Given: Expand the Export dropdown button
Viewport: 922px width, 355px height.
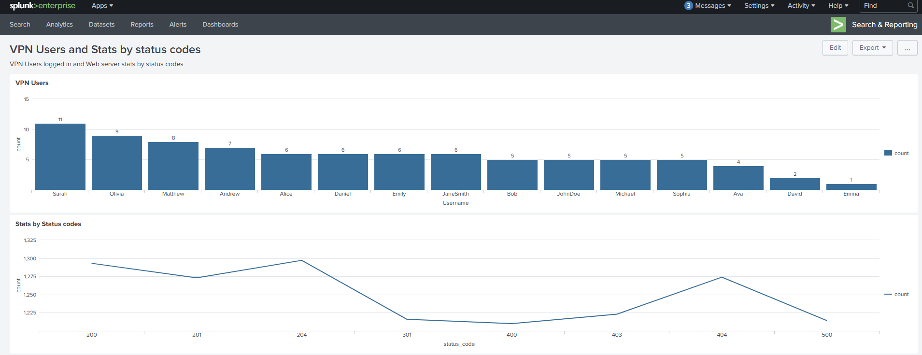Looking at the screenshot, I should tap(872, 48).
